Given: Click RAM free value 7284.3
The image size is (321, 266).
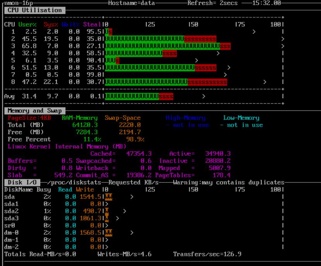Looking at the screenshot, I should [x=87, y=132].
